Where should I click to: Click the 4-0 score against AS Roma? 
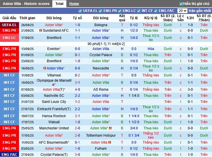pos(77,90)
